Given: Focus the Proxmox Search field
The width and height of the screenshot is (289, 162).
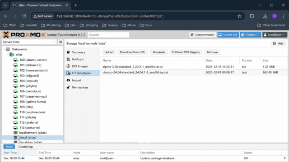Looking at the screenshot, I should click(x=108, y=35).
